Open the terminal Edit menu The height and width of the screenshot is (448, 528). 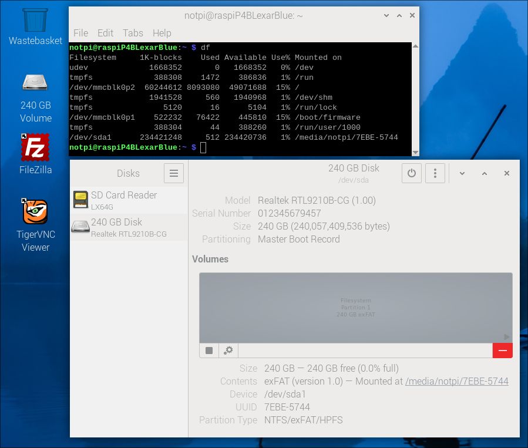105,33
